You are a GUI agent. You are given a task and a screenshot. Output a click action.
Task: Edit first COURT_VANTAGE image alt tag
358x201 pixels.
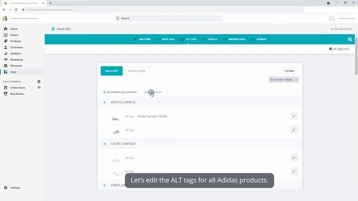(294, 158)
